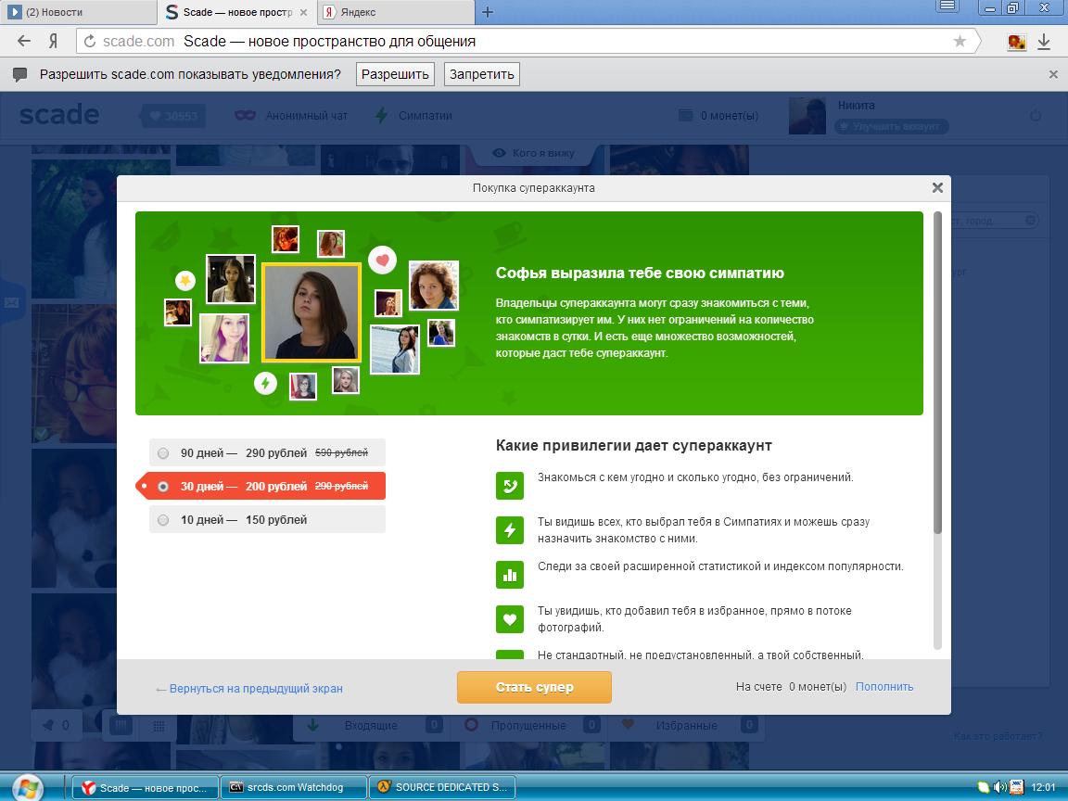Open the Windows Start button
Viewport: 1068px width, 801px height.
click(x=27, y=789)
